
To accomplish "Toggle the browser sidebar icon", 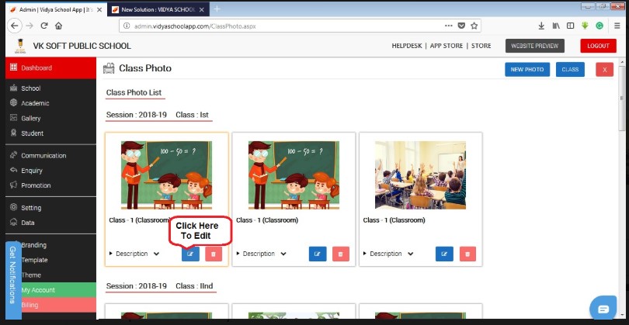I will pos(570,26).
